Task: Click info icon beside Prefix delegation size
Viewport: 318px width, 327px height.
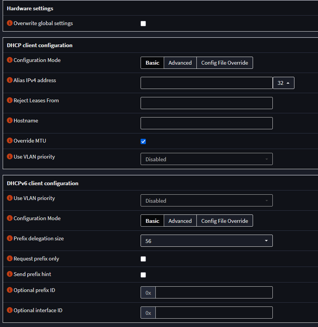Action: (10, 238)
